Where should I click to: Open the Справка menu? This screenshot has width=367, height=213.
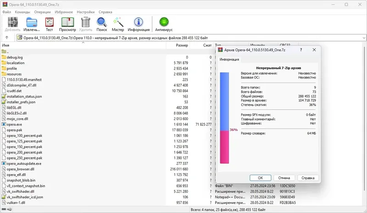point(106,12)
